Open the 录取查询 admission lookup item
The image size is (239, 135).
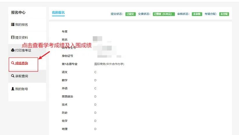pos(22,76)
